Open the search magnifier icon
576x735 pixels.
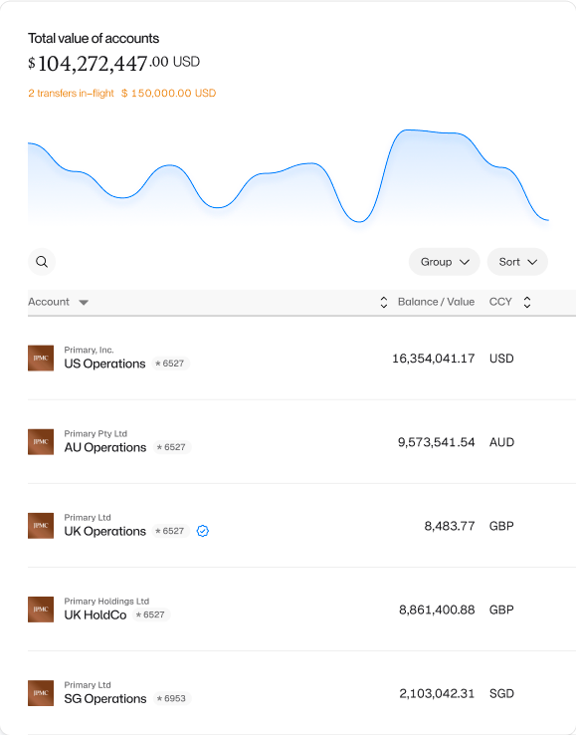click(x=42, y=262)
